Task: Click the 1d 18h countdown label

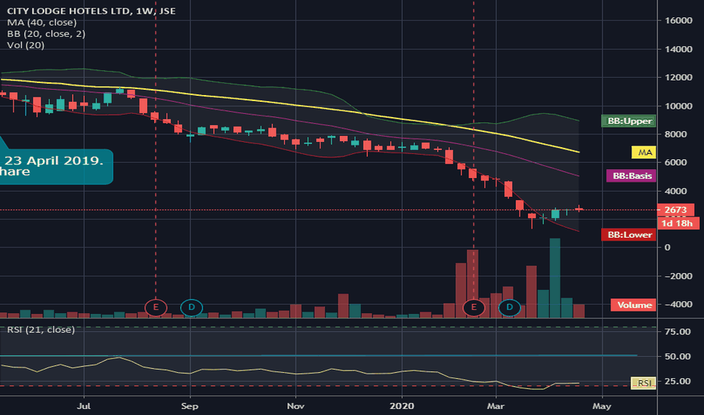Action: [678, 223]
